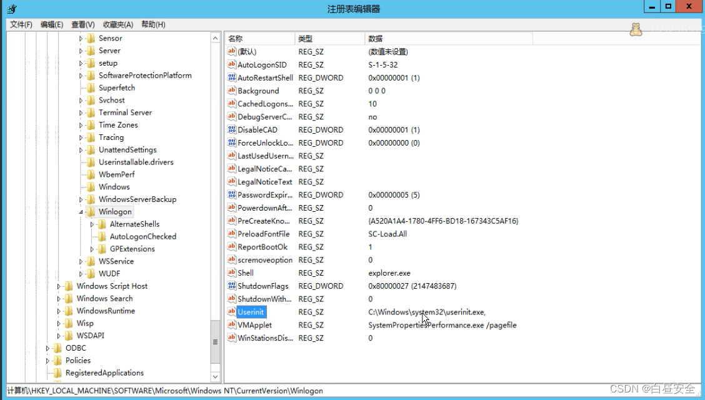Click the Policies folder icon
The image size is (705, 400).
pos(57,360)
